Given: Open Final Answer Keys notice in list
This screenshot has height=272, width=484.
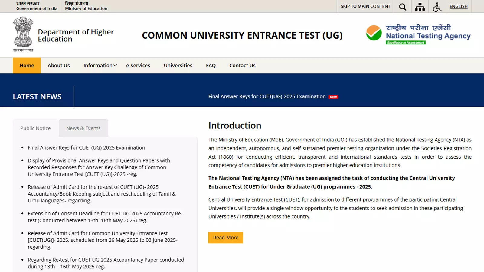Looking at the screenshot, I should pyautogui.click(x=87, y=147).
